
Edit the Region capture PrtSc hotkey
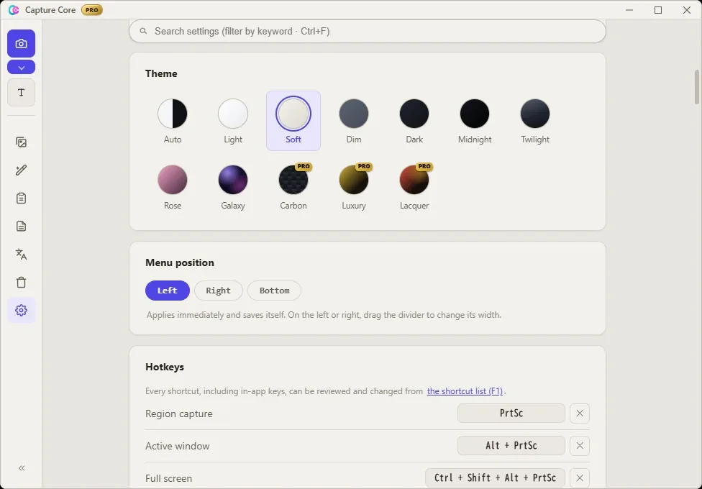tap(511, 413)
